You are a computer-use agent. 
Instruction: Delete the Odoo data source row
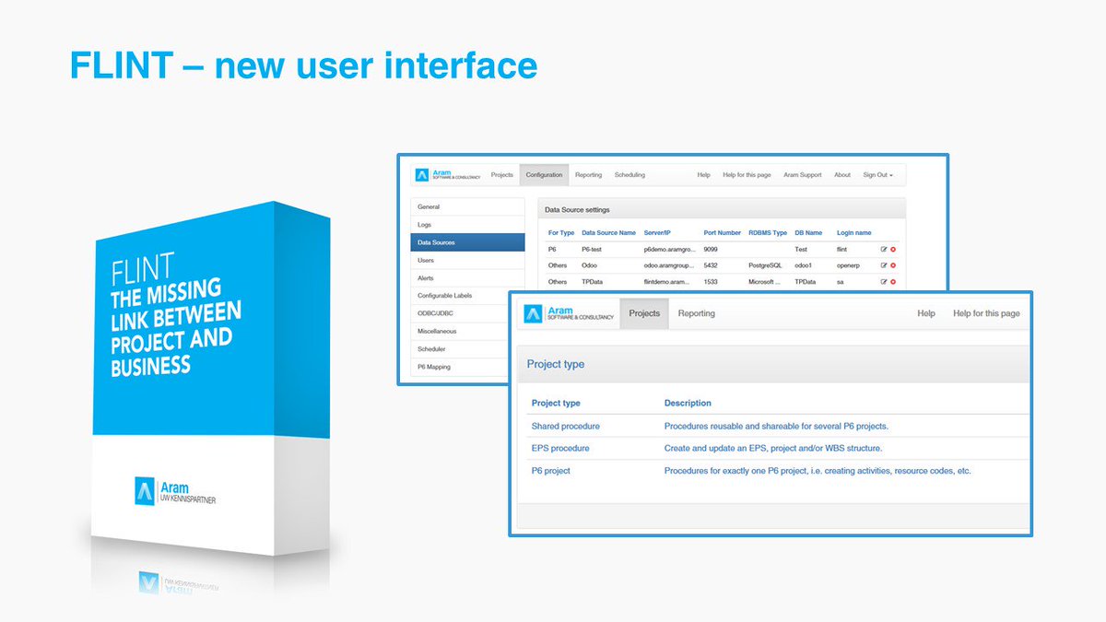click(x=893, y=265)
